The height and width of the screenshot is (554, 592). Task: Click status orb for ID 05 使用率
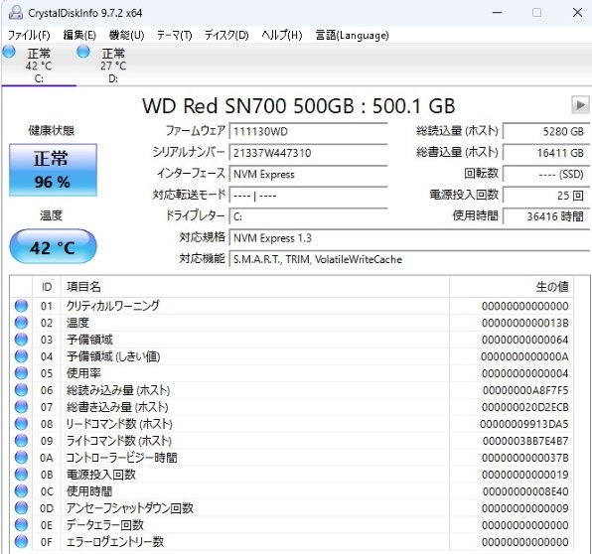(x=21, y=373)
